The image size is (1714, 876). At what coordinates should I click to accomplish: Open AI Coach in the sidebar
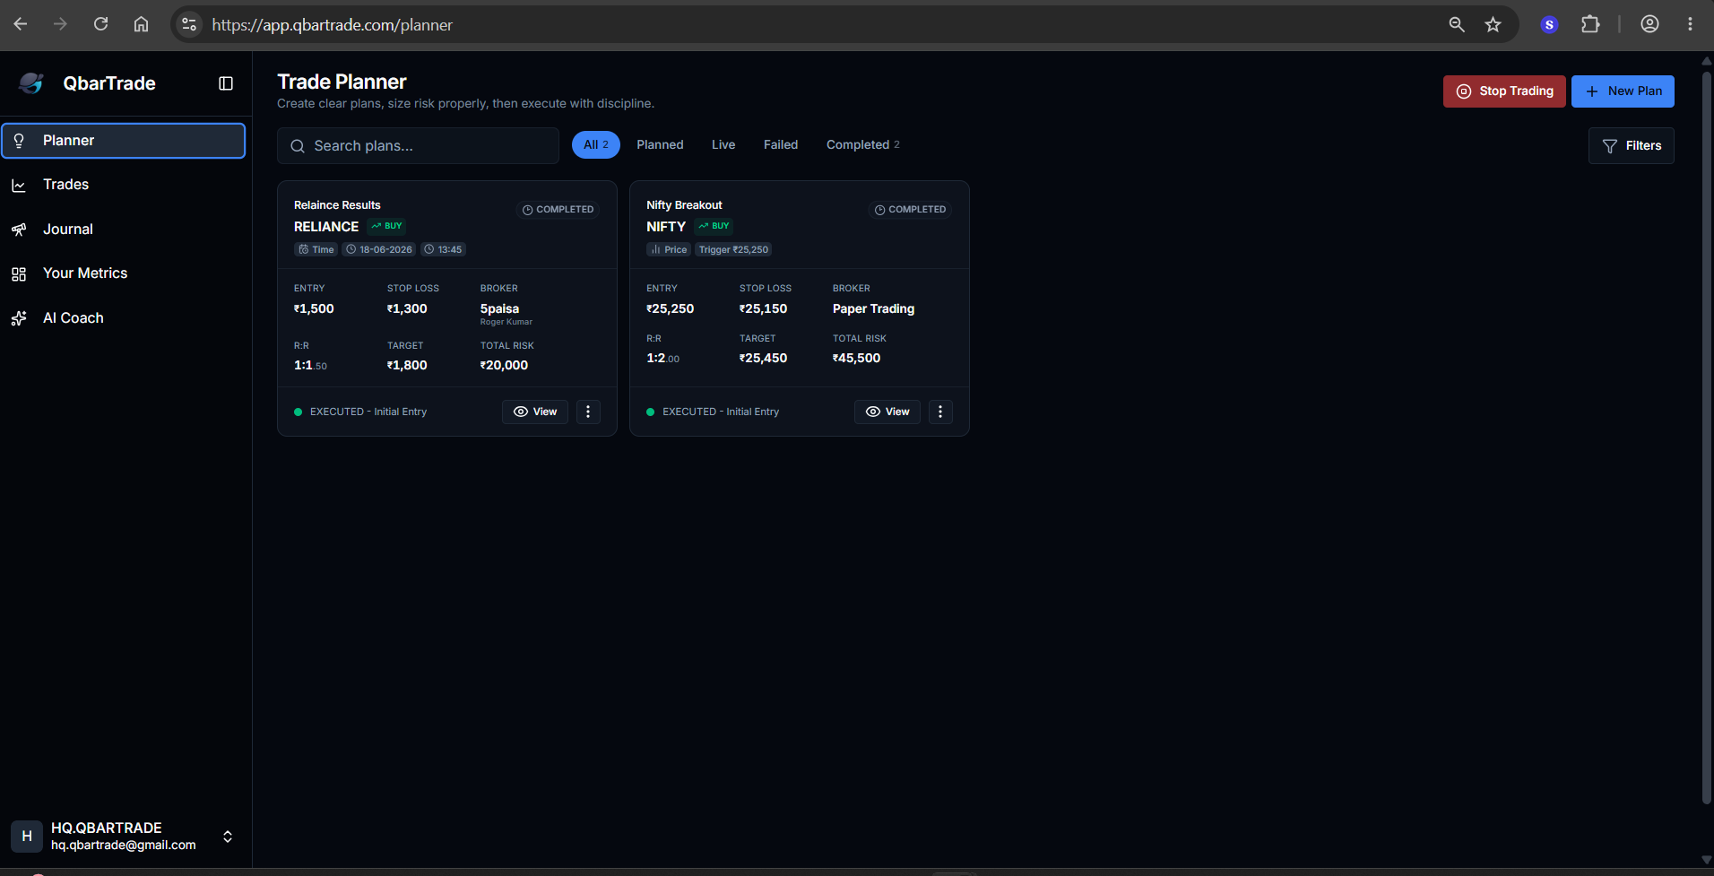coord(124,318)
